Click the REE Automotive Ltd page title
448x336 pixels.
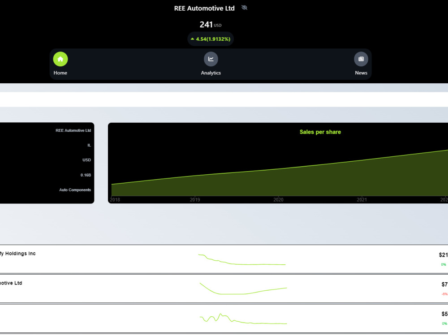[204, 8]
